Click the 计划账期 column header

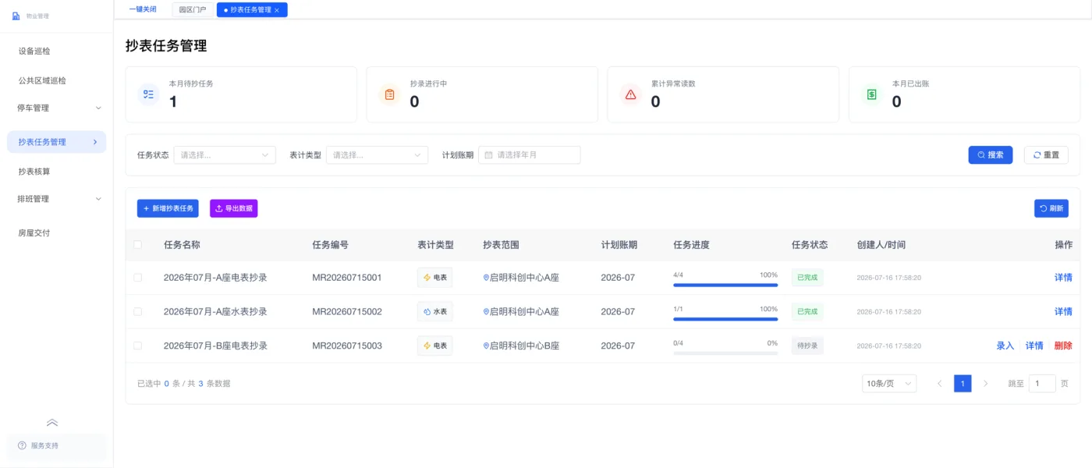click(619, 244)
